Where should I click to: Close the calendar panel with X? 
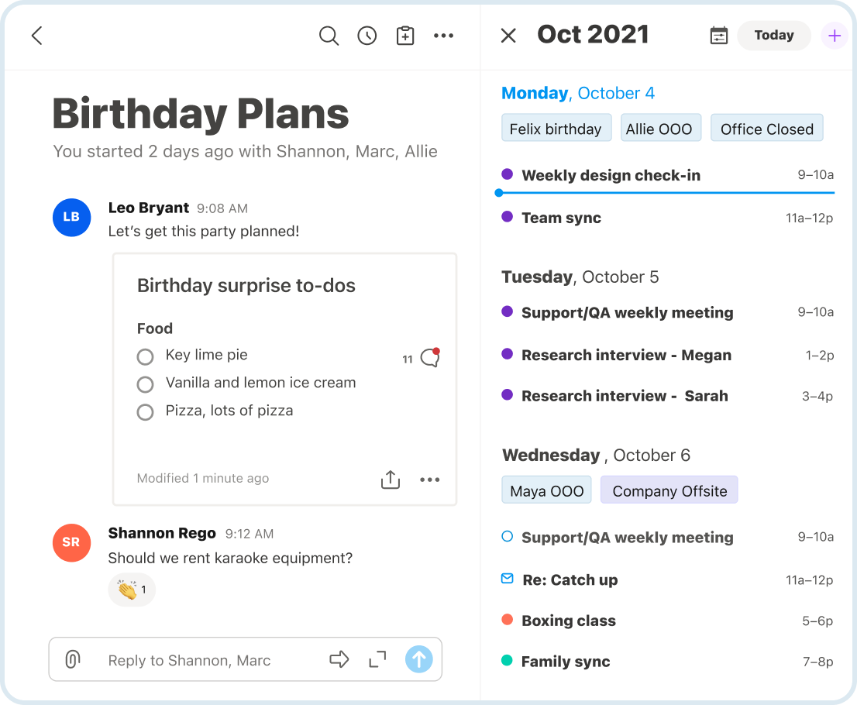(508, 36)
